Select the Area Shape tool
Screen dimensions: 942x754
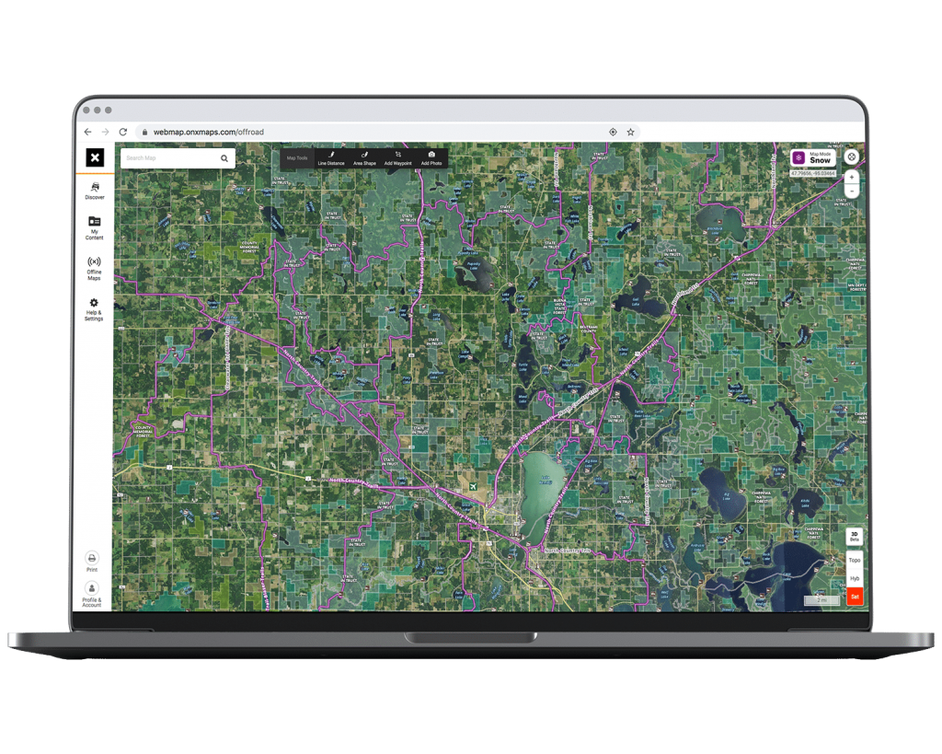[x=364, y=158]
